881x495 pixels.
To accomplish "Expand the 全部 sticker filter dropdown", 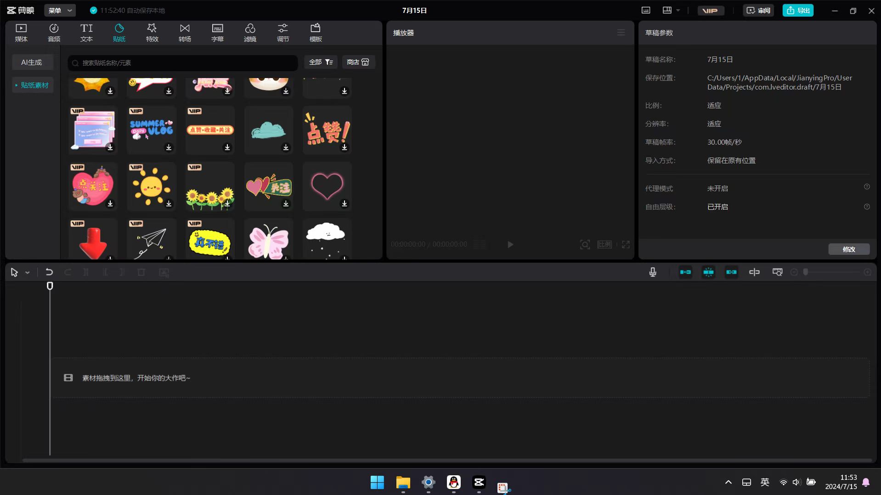I will tap(321, 62).
